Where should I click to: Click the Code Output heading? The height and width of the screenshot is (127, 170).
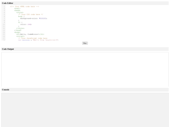coord(8,49)
